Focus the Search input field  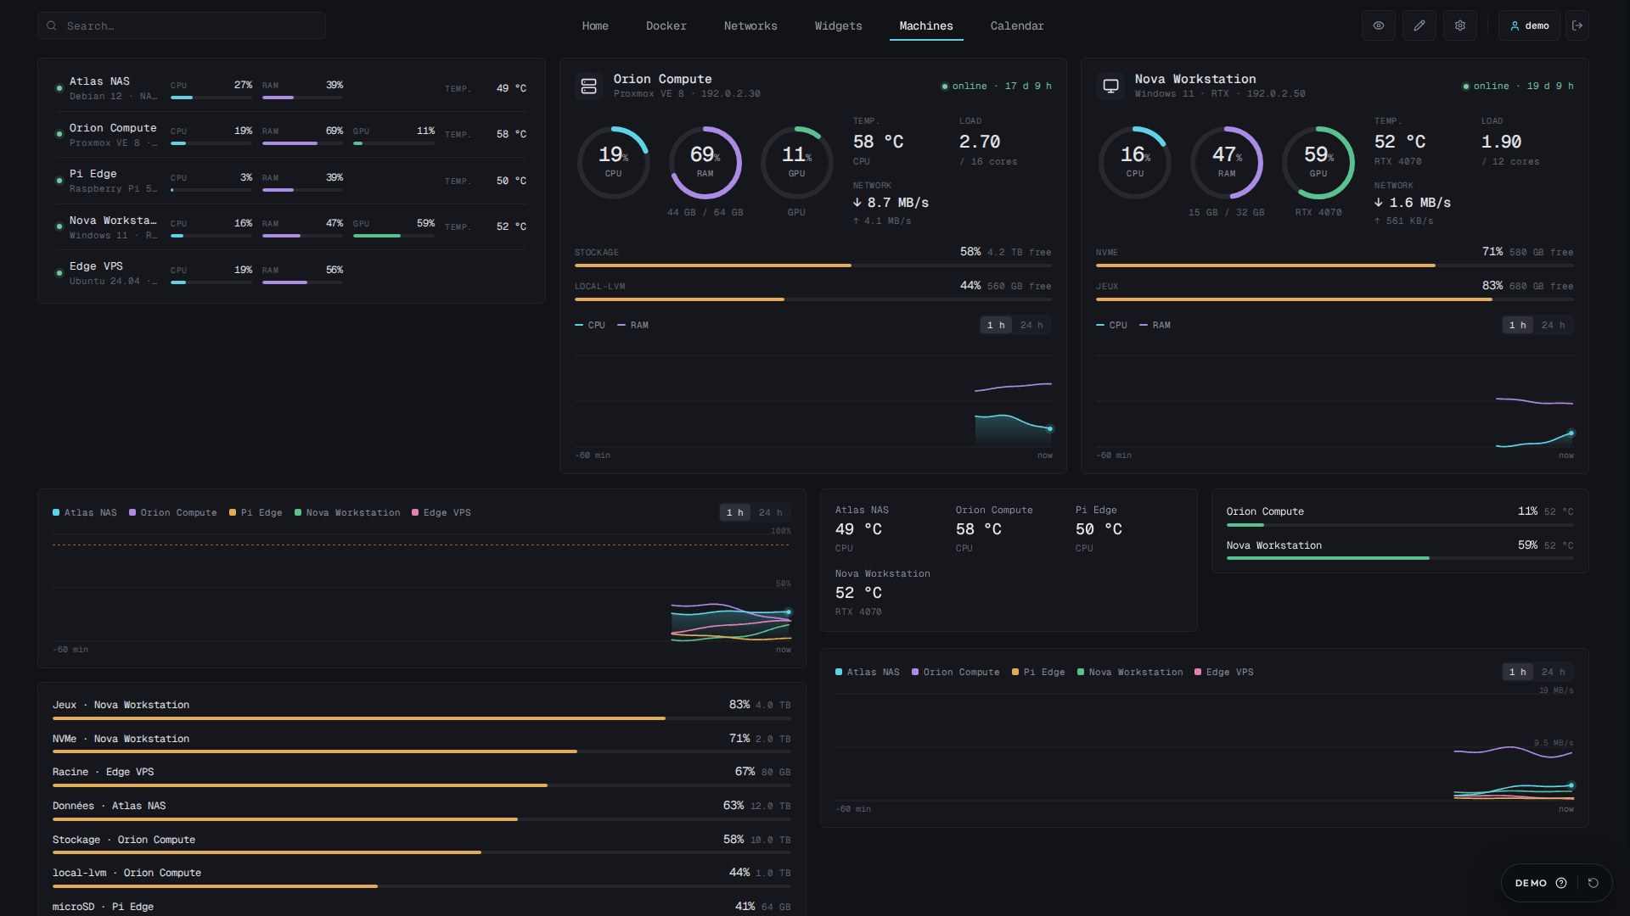click(x=182, y=25)
